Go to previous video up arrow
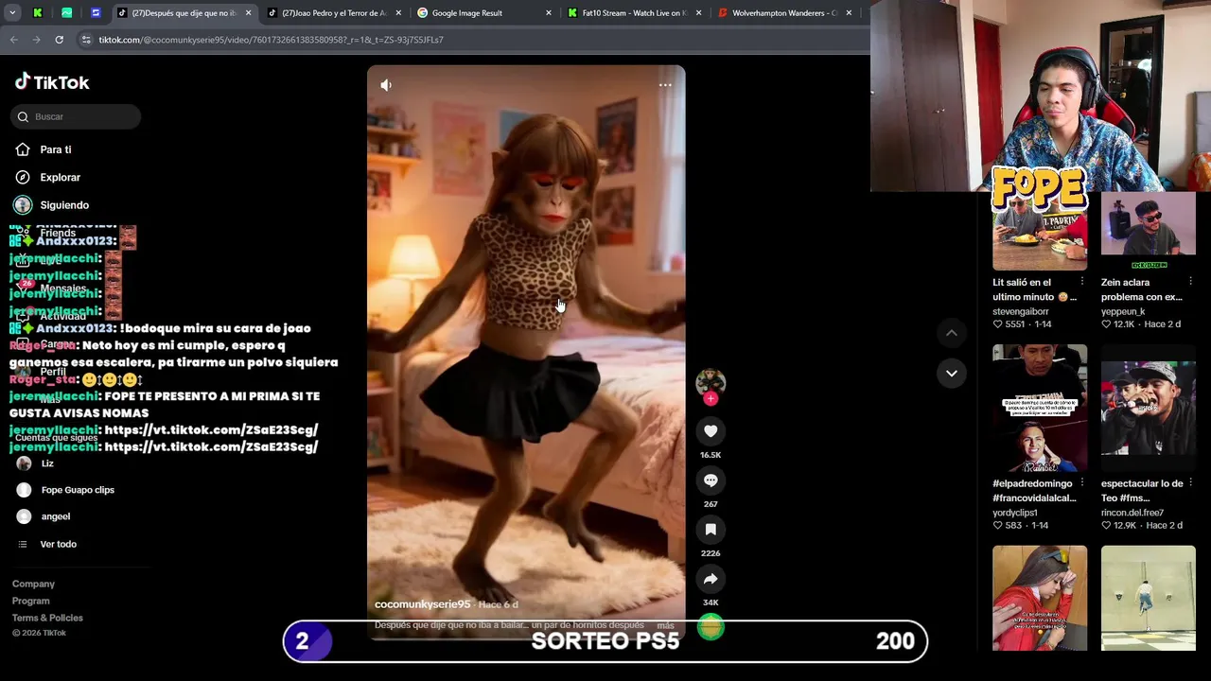The height and width of the screenshot is (681, 1211). point(952,333)
